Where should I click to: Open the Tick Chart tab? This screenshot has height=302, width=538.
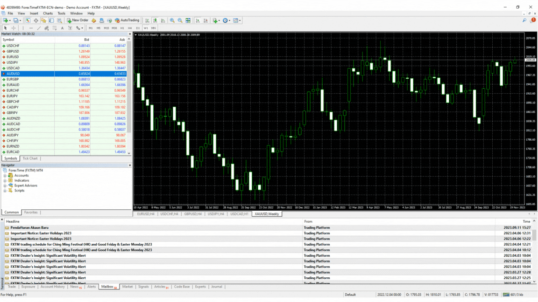[x=30, y=158]
